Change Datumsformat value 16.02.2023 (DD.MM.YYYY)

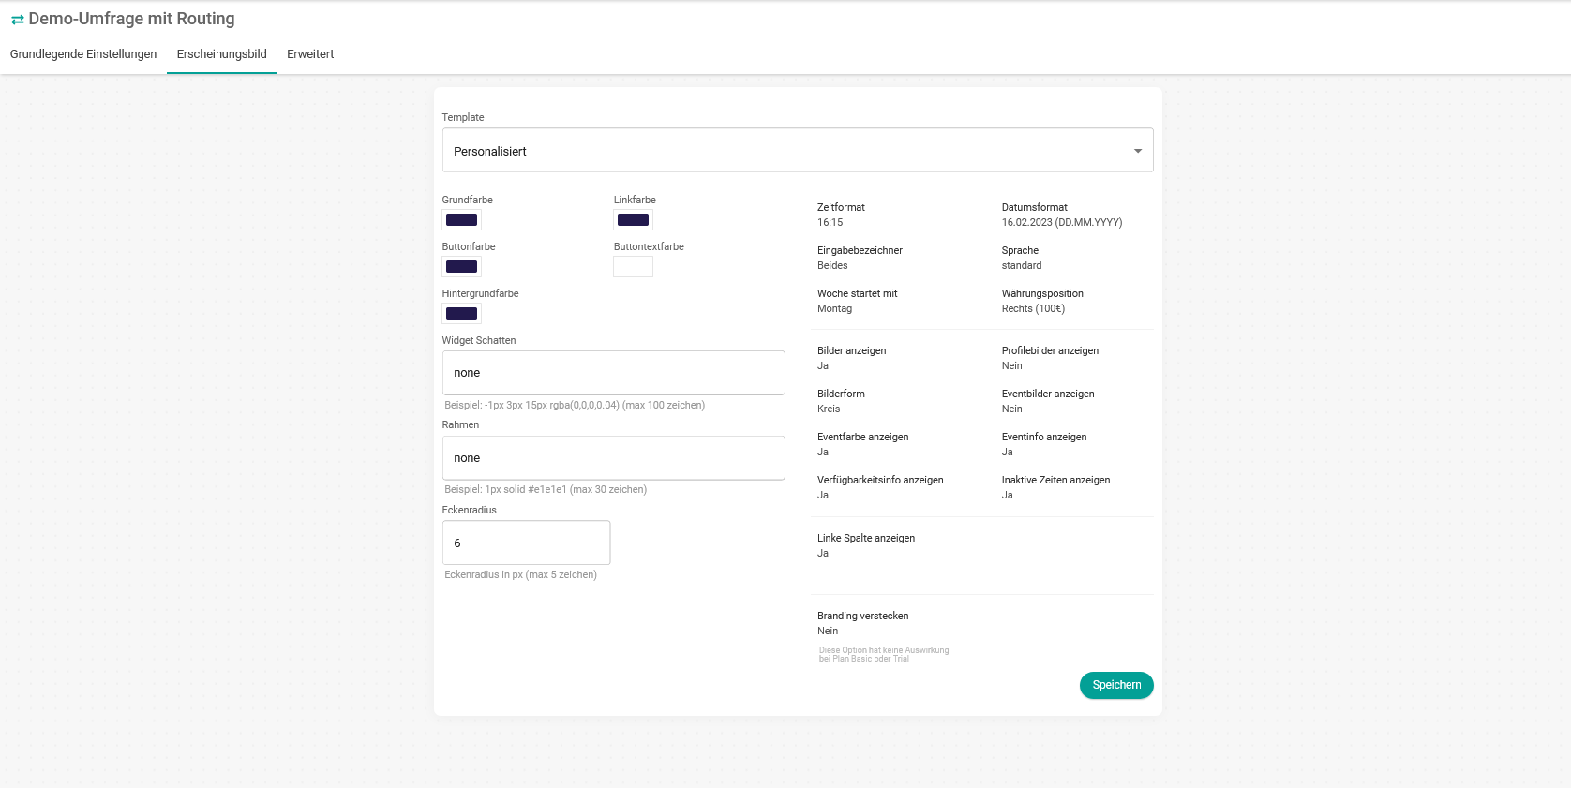coord(1062,223)
